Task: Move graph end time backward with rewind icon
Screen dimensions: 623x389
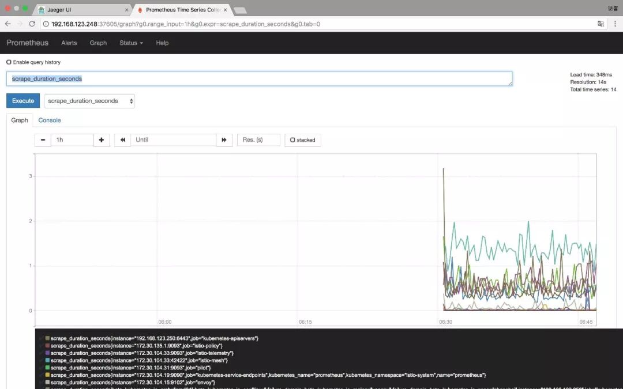Action: pos(123,139)
